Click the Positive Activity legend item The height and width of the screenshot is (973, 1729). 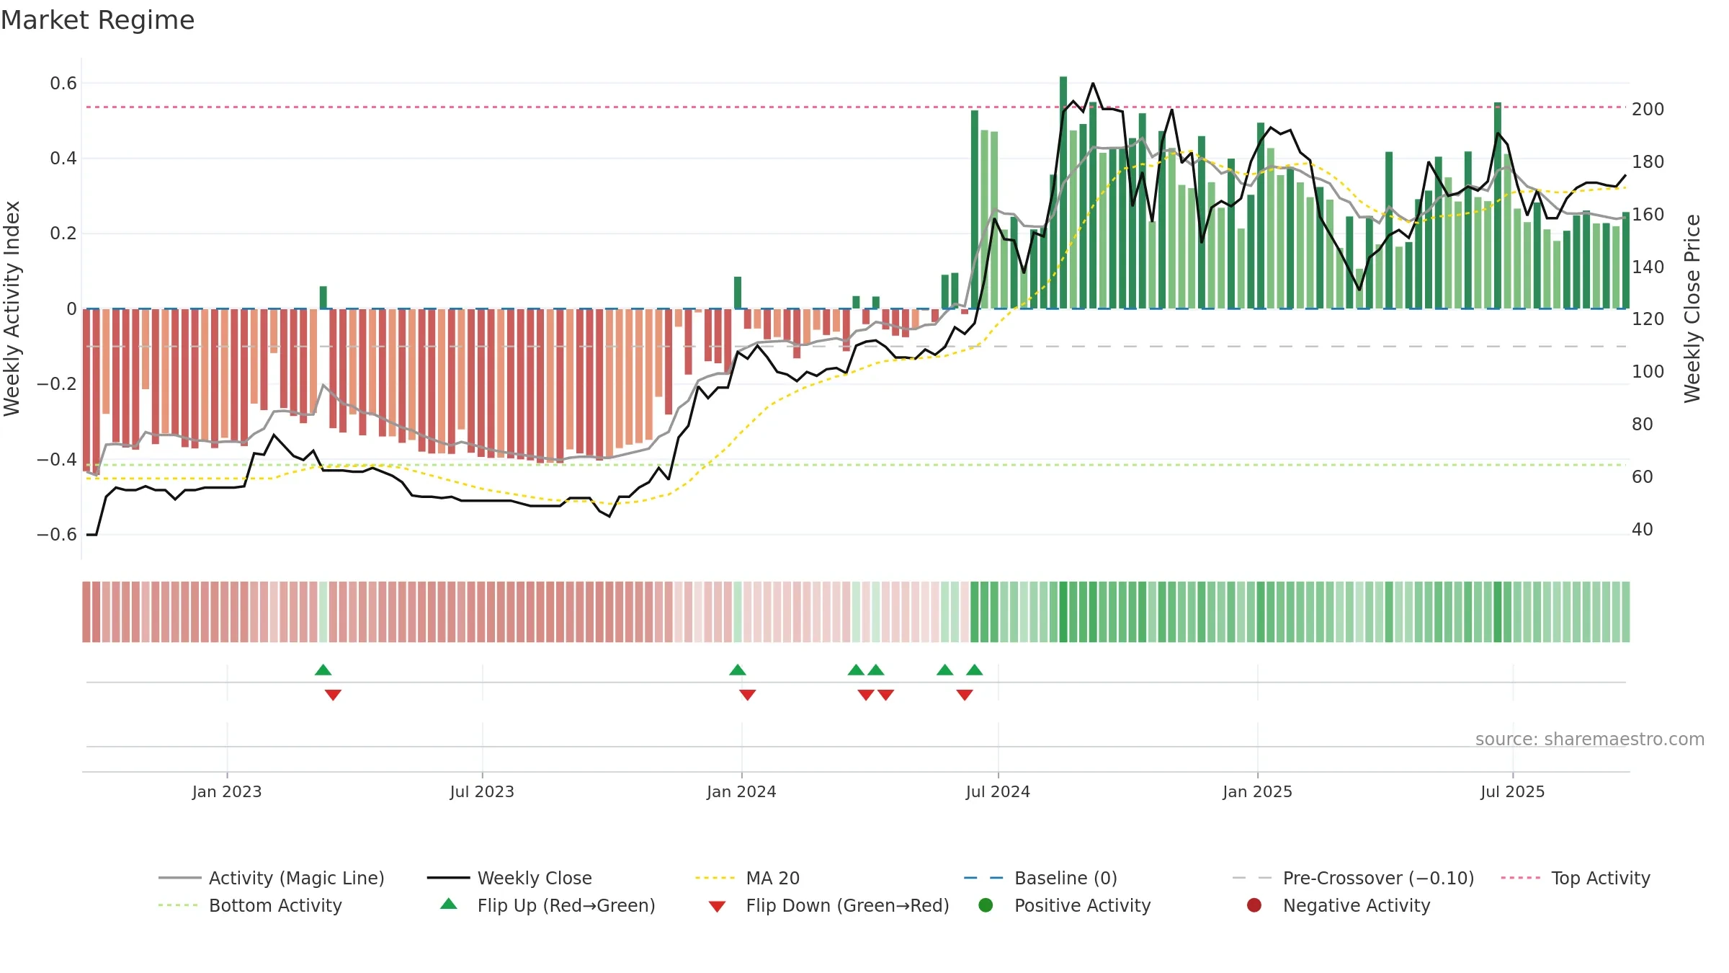[x=1065, y=905]
